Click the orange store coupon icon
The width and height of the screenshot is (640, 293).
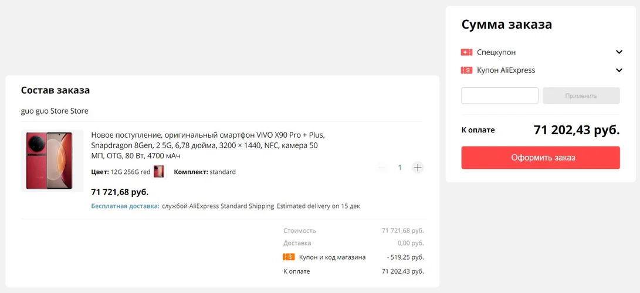[289, 257]
